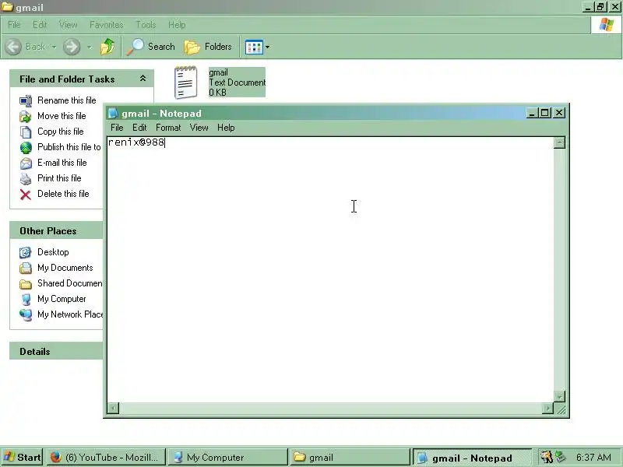
Task: Switch to gmail folder taskbar button
Action: click(349, 458)
